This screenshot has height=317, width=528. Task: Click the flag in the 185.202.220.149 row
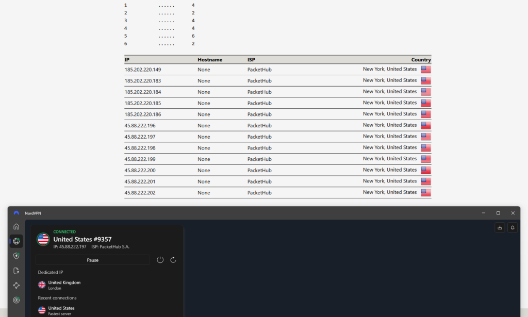tap(426, 69)
